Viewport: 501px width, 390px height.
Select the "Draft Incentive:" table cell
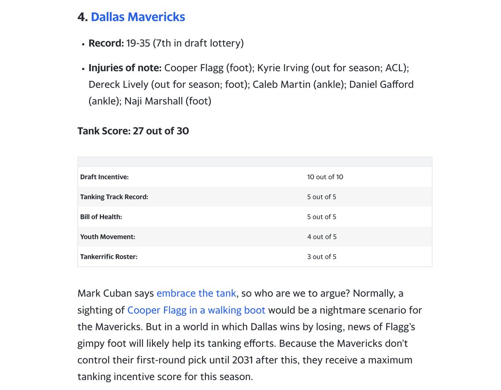pos(104,177)
